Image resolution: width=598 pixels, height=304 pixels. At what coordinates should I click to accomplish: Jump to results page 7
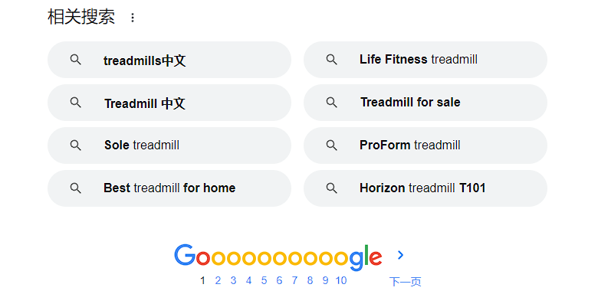pyautogui.click(x=294, y=281)
